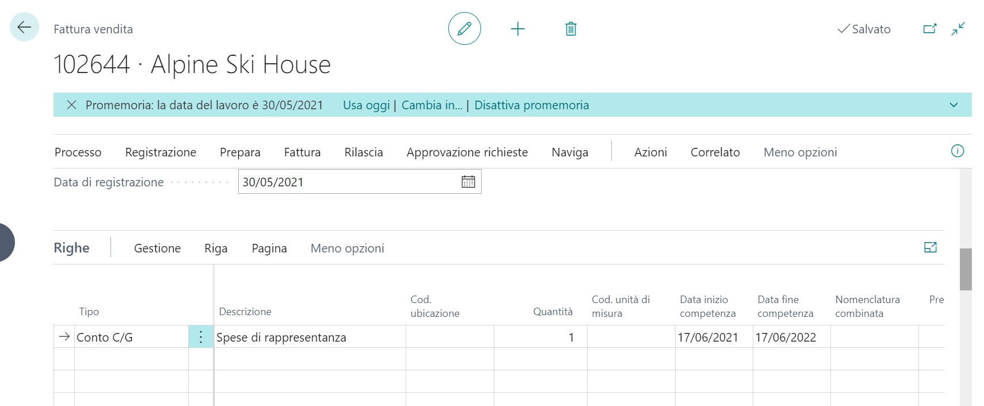
Task: Click the 17/06/2022 end date cell
Action: (x=792, y=337)
